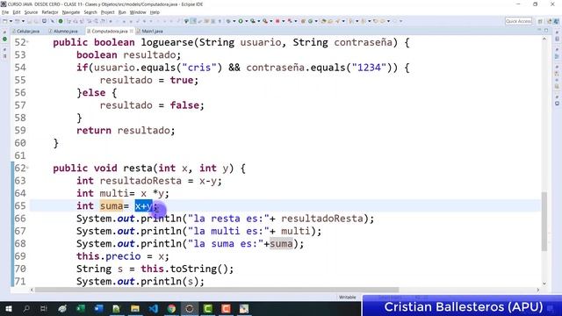This screenshot has width=562, height=316.
Task: Switch to the Celular.java tab
Action: 25,32
